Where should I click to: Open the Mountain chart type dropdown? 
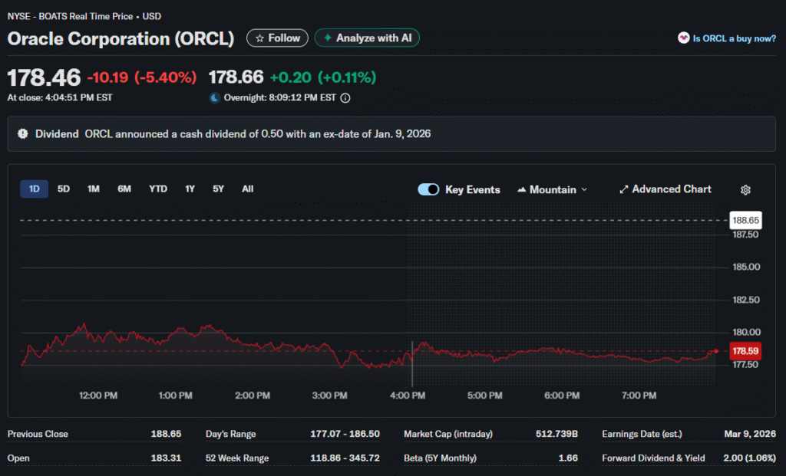(553, 189)
